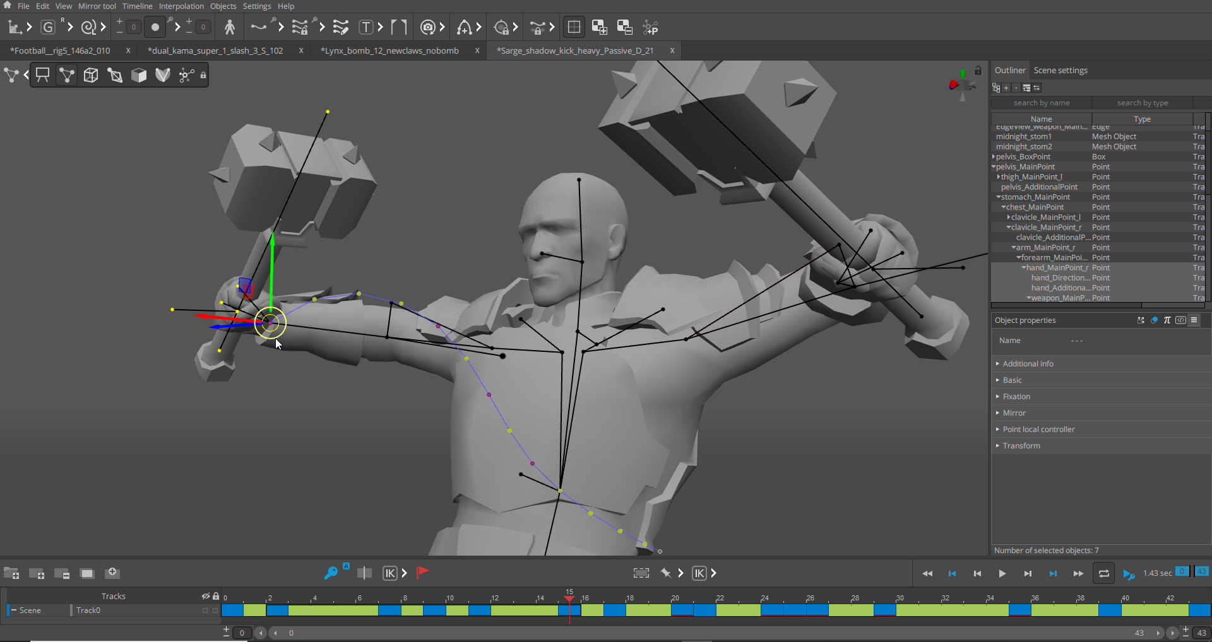
Task: Toggle the loop playback button
Action: coord(1103,573)
